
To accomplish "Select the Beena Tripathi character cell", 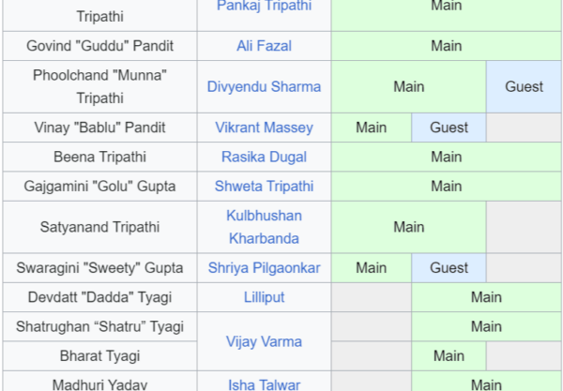I will [x=99, y=157].
